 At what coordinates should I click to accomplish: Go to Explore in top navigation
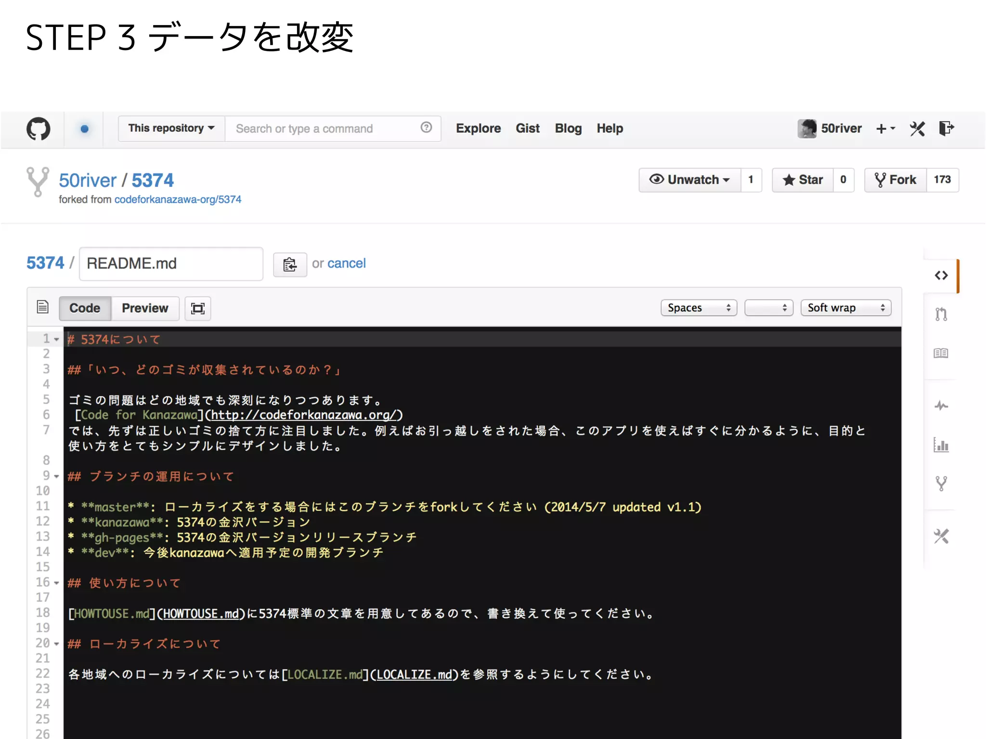478,128
